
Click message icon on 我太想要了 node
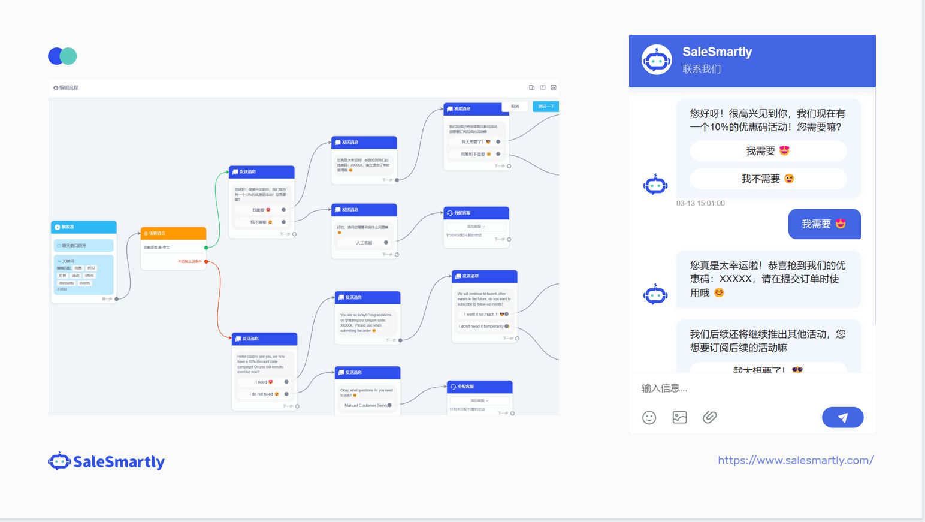450,109
